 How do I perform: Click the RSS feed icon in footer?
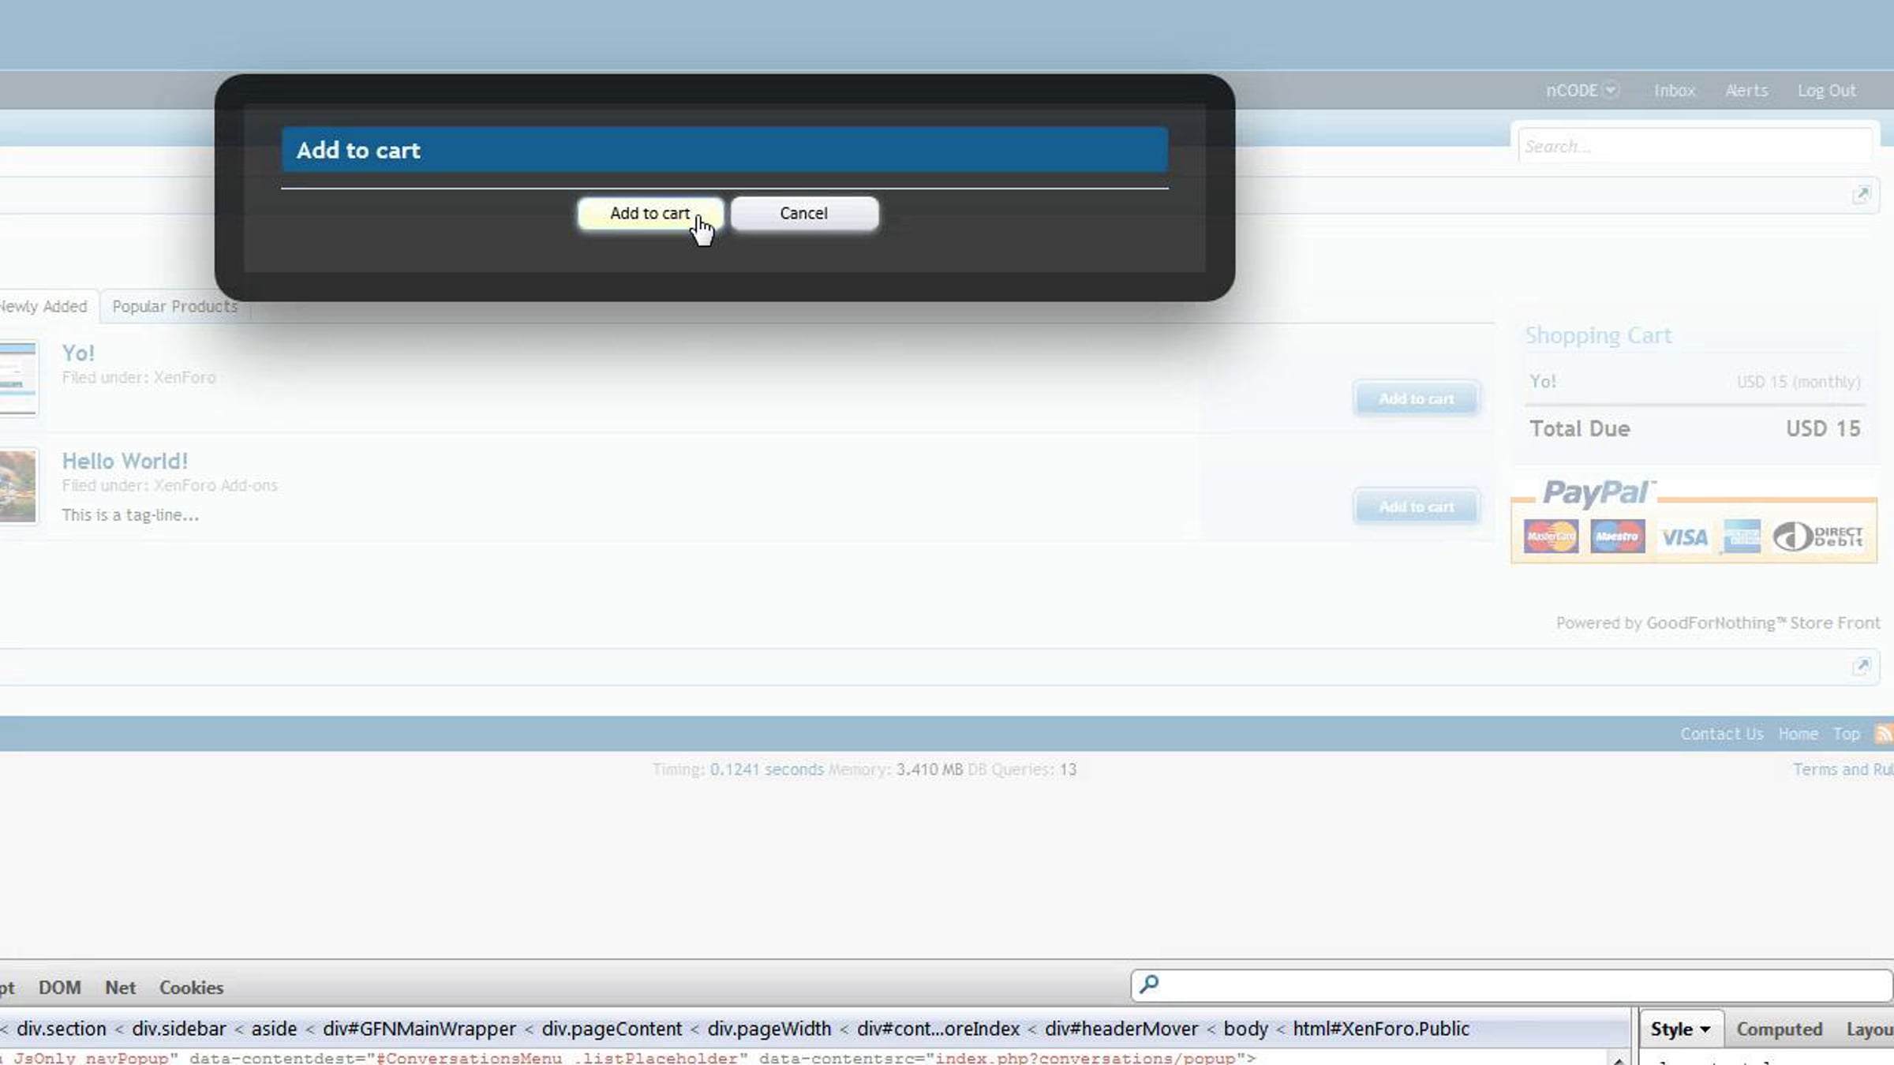[1884, 734]
